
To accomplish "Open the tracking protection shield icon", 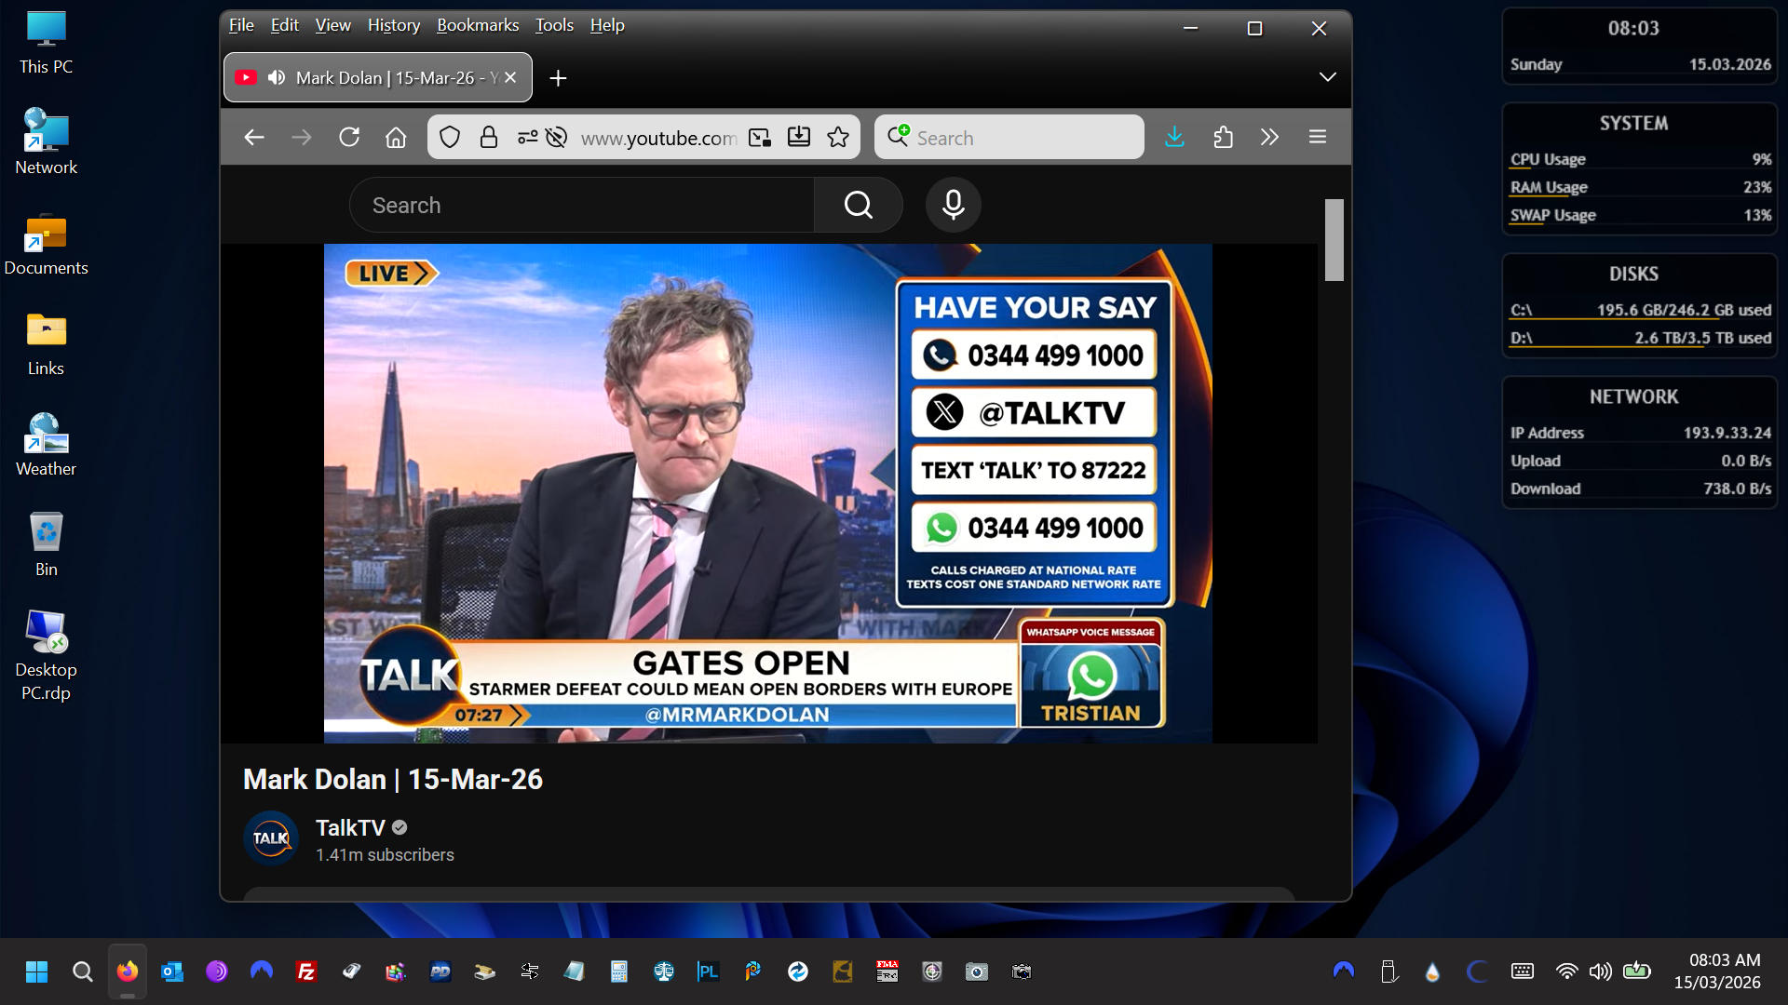I will (x=450, y=138).
